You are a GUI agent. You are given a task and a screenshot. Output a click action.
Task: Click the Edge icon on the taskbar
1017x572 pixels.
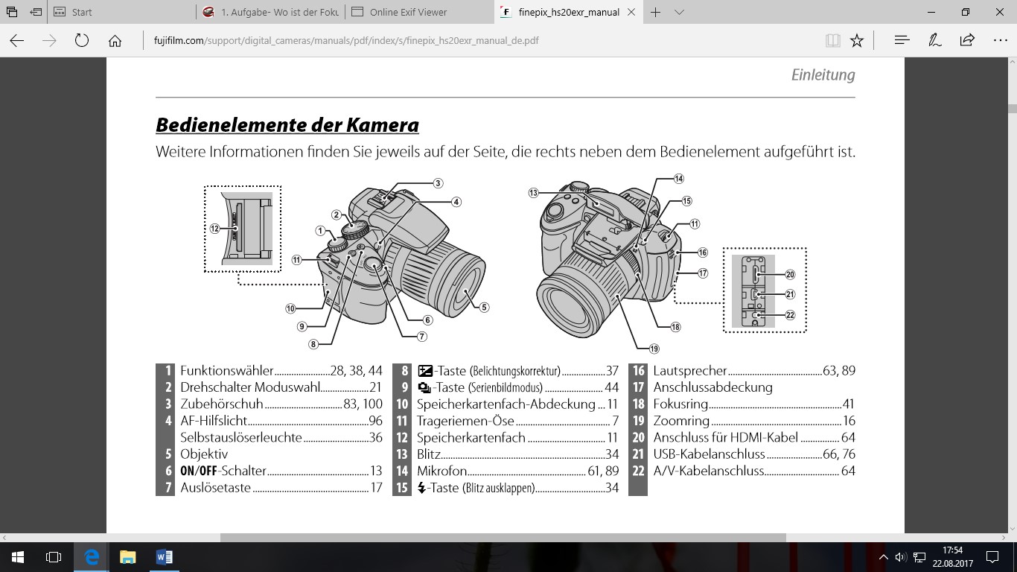pyautogui.click(x=92, y=557)
